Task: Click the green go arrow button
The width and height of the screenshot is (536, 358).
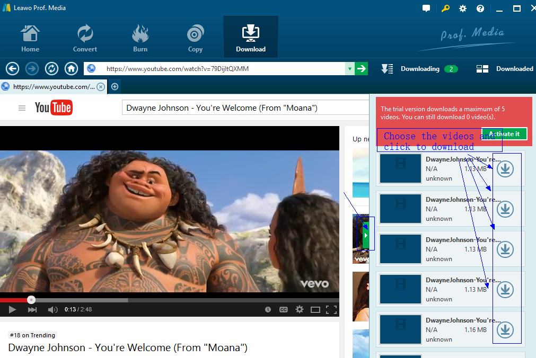Action: pos(362,69)
